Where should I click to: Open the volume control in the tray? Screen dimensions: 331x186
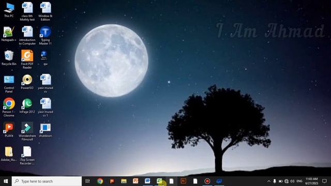pyautogui.click(x=292, y=181)
